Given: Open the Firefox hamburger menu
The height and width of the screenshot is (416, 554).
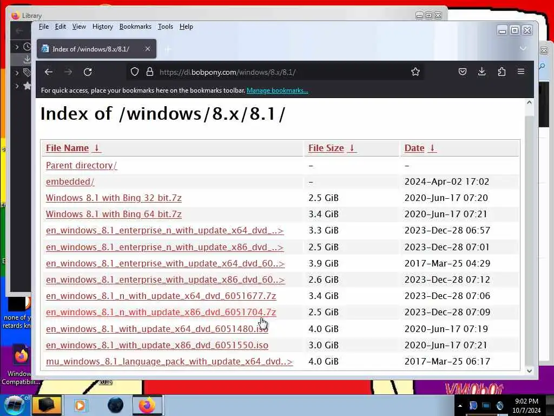Looking at the screenshot, I should pyautogui.click(x=521, y=71).
